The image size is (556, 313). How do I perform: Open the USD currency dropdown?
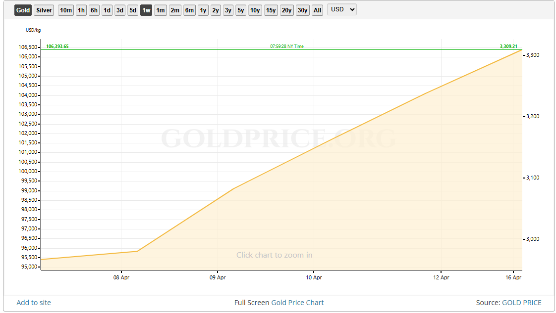coord(341,9)
